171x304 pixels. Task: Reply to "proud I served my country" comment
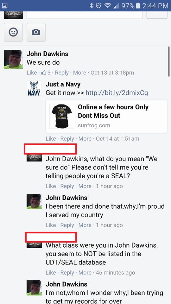click(x=67, y=225)
